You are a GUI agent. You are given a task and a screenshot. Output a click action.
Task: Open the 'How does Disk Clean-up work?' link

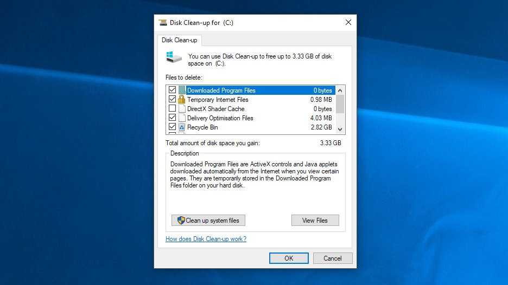tap(206, 239)
